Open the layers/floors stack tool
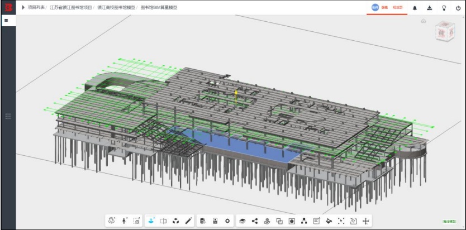The width and height of the screenshot is (466, 230). 242,221
